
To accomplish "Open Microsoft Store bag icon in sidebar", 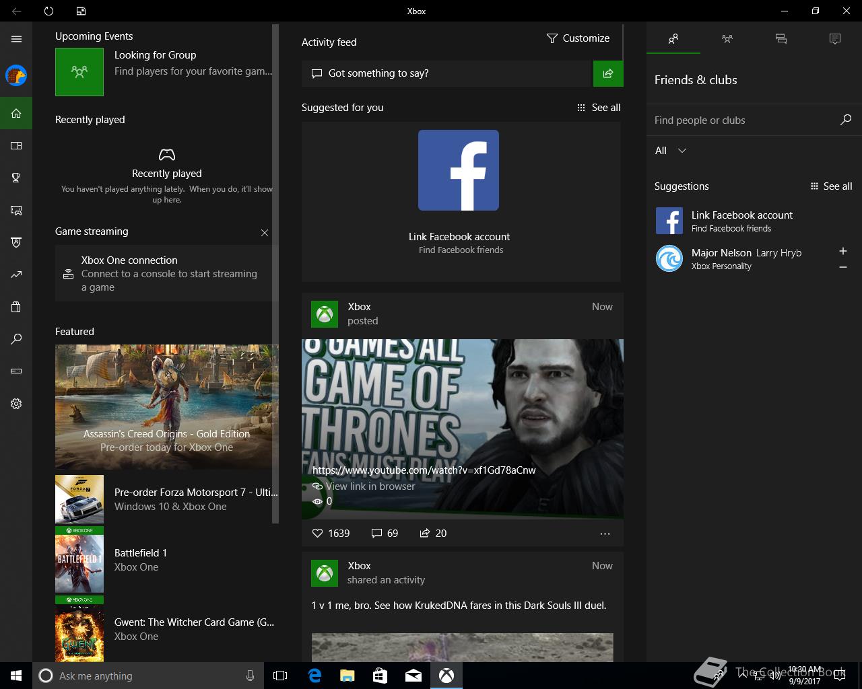I will (x=16, y=307).
